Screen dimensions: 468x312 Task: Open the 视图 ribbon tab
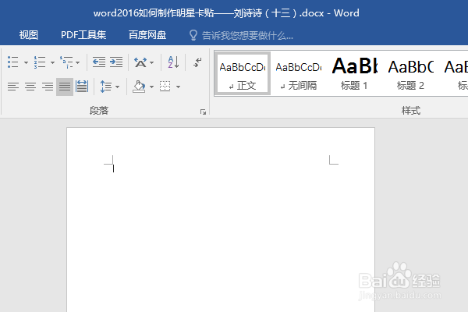[x=29, y=35]
